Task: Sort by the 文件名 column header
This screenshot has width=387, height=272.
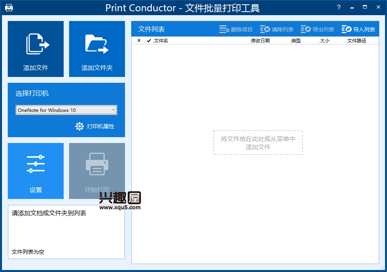Action: pos(201,40)
